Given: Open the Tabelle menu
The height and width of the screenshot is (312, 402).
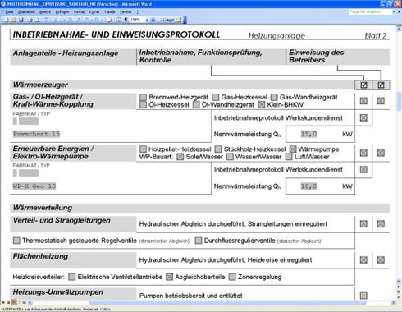Looking at the screenshot, I should click(x=109, y=12).
